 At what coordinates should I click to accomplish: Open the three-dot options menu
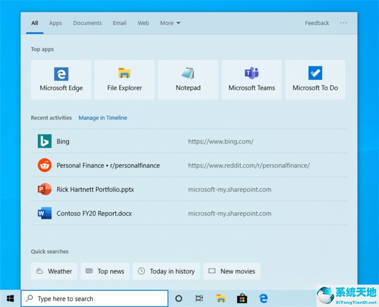coord(344,23)
